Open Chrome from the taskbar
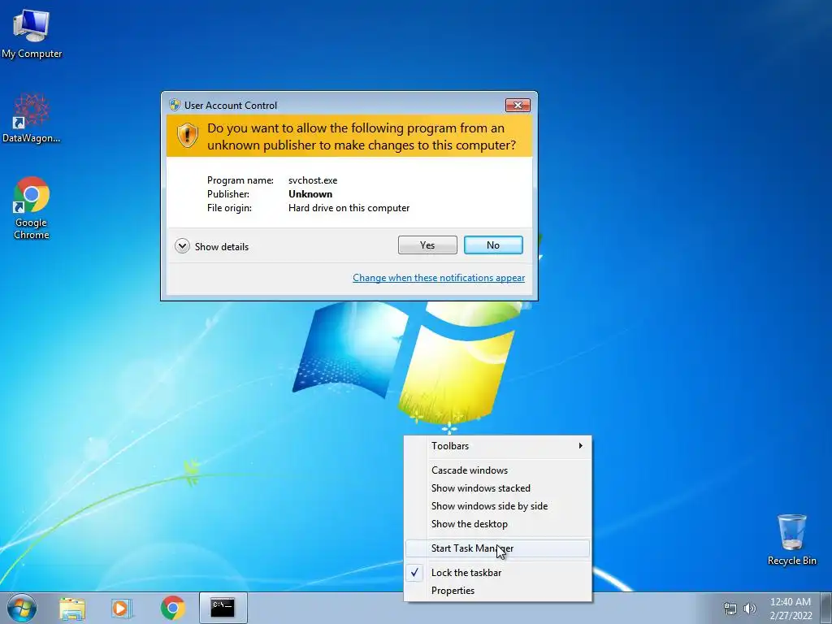 pos(172,608)
